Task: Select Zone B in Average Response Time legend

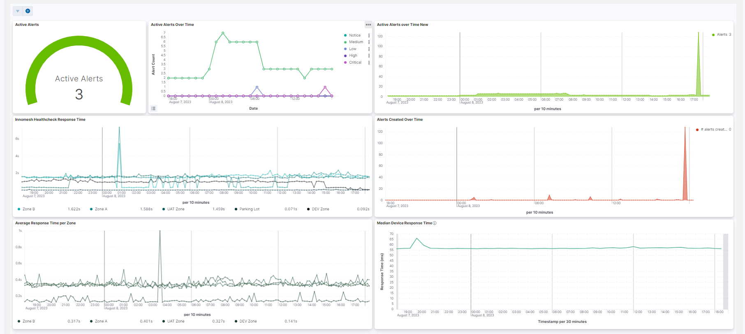Action: point(28,321)
